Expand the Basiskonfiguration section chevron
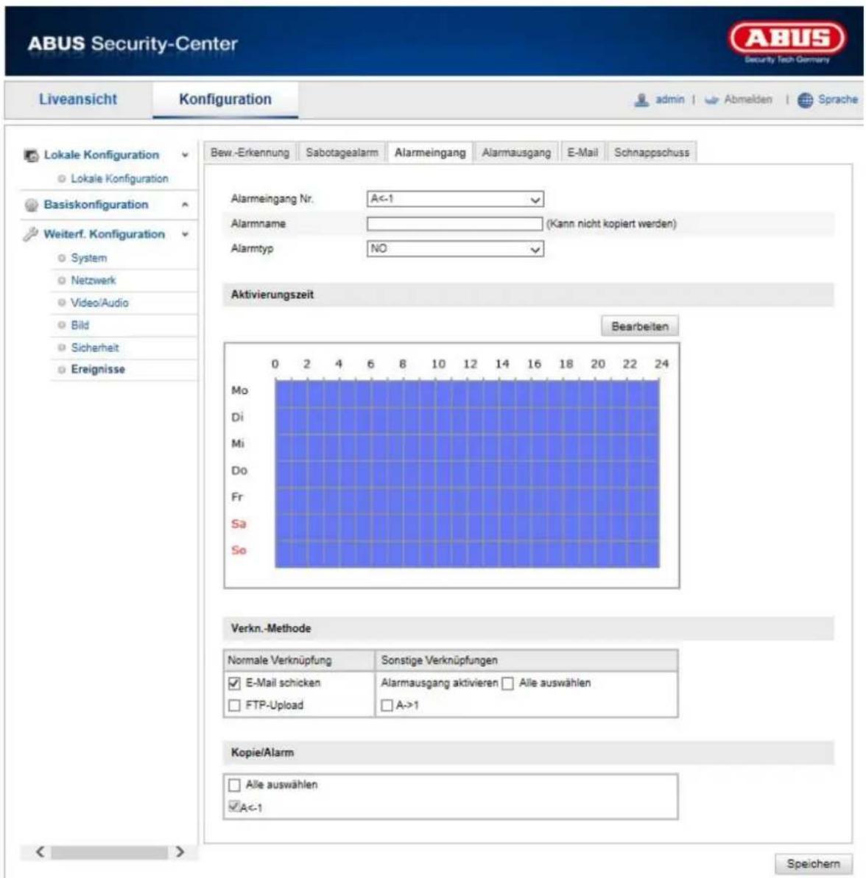 click(186, 205)
